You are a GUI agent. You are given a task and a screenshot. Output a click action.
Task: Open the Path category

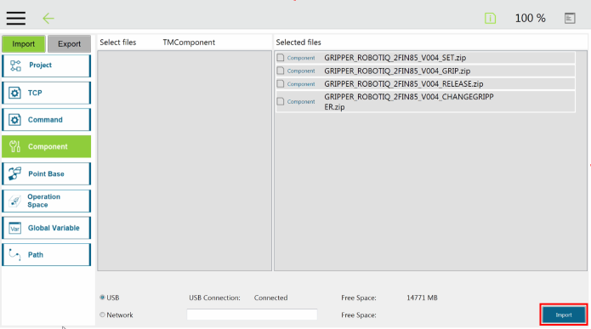click(x=47, y=255)
